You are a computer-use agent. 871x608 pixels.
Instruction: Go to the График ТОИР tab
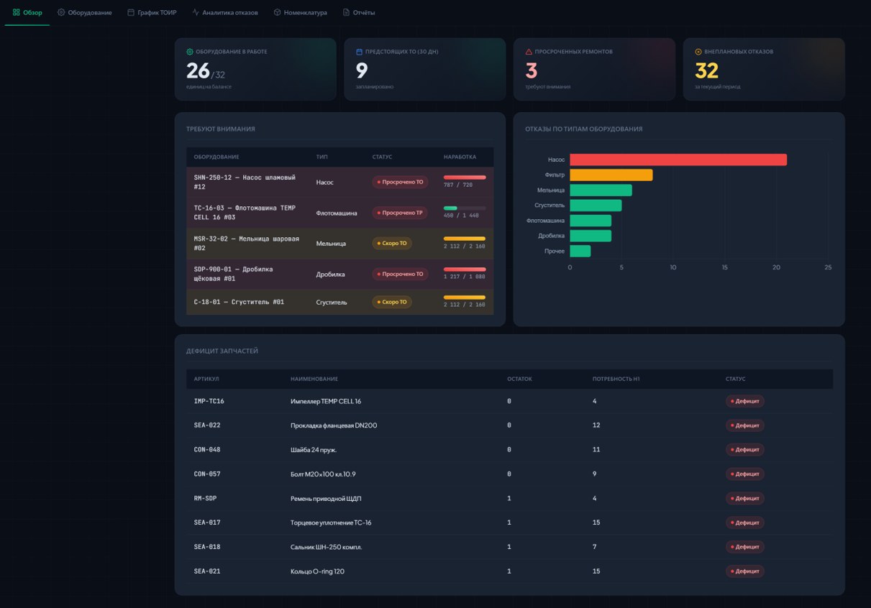click(x=152, y=12)
